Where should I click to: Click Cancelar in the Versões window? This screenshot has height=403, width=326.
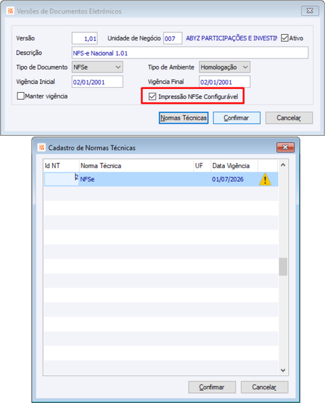[289, 118]
